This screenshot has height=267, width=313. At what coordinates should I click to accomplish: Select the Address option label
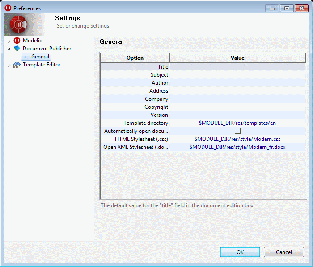pyautogui.click(x=159, y=91)
